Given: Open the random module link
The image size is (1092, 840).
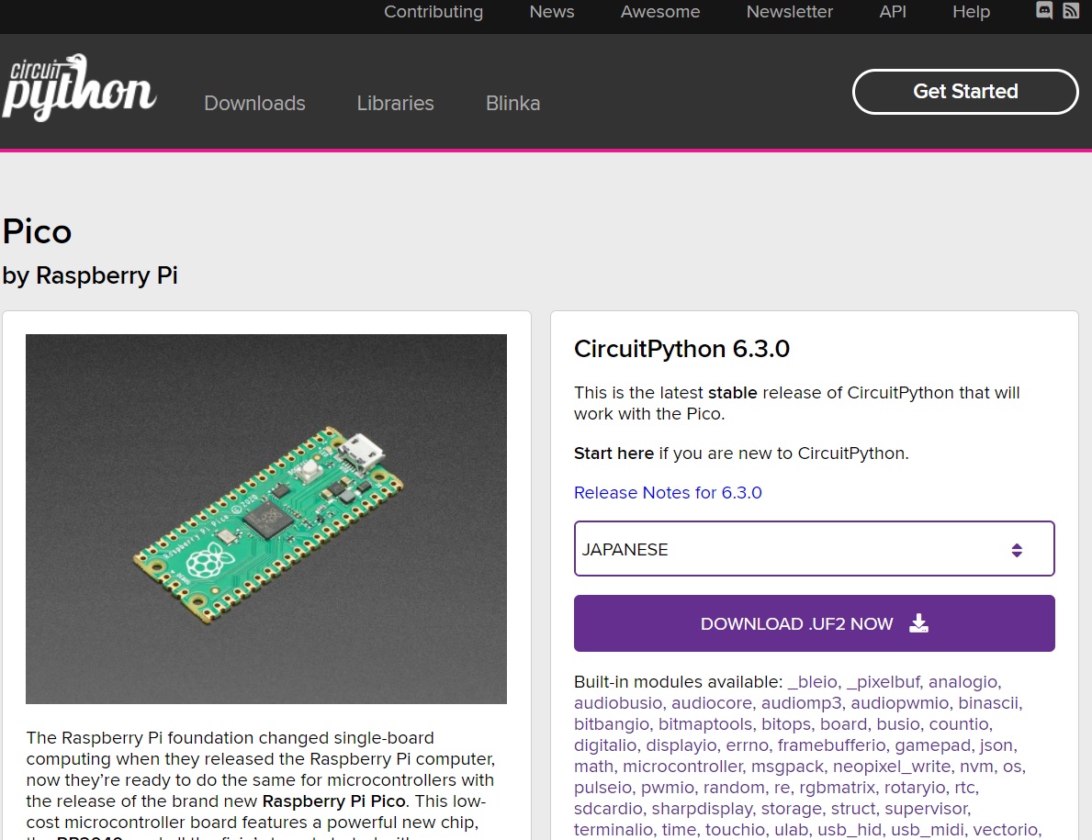Looking at the screenshot, I should tap(732, 788).
